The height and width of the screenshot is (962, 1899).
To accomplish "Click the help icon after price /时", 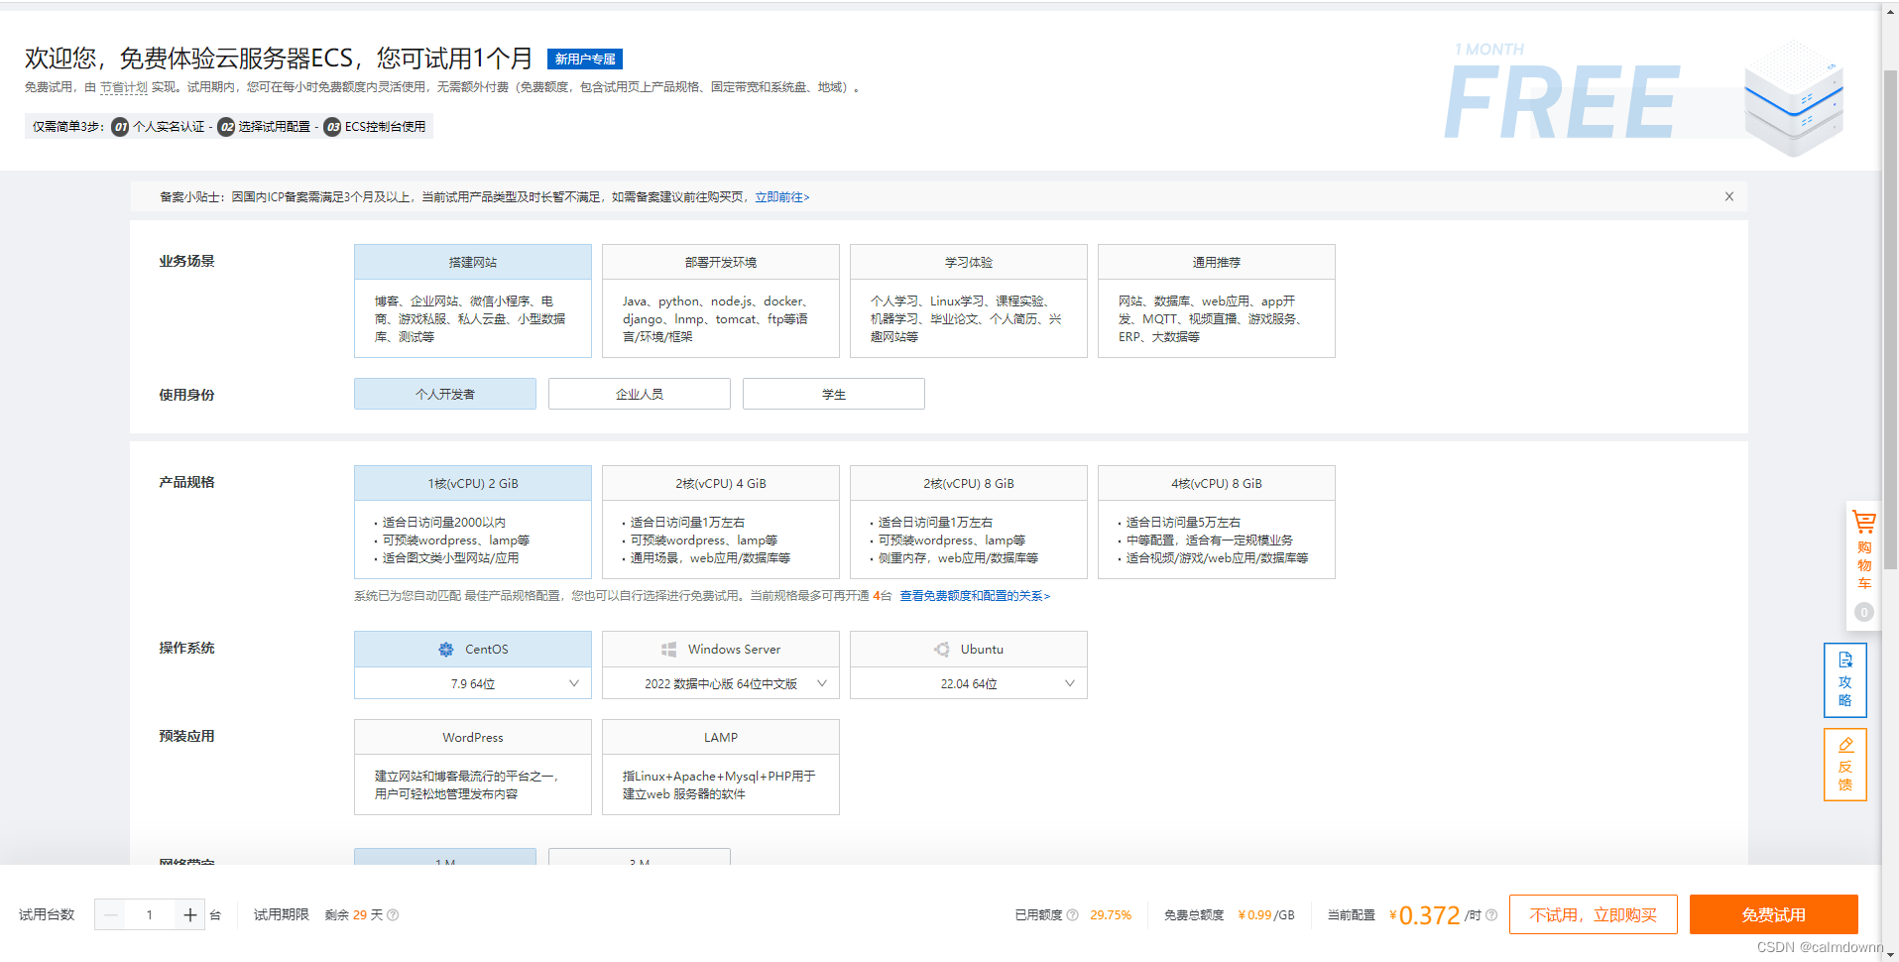I will click(1491, 915).
